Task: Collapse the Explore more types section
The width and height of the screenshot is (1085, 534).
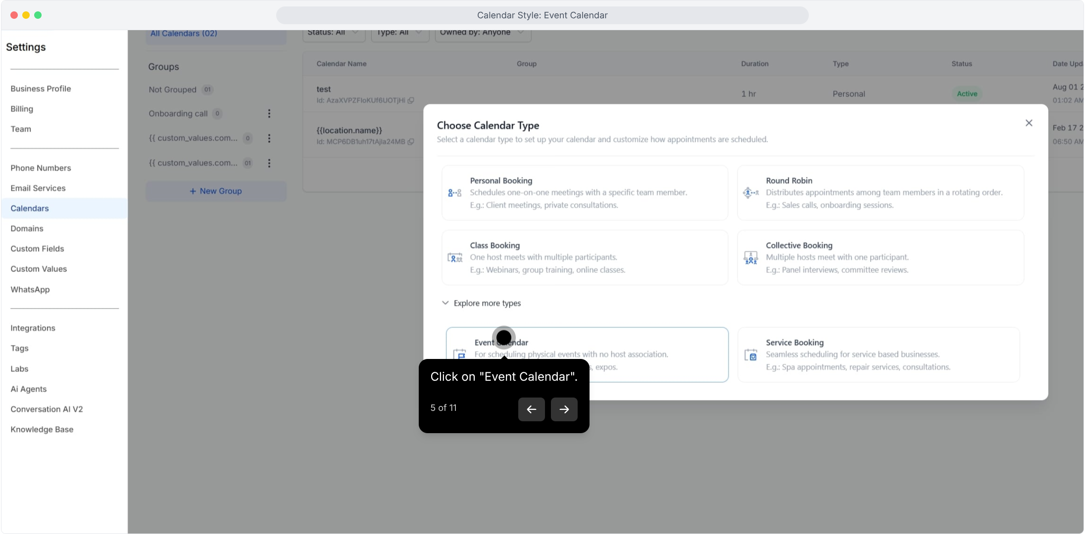Action: pyautogui.click(x=481, y=303)
